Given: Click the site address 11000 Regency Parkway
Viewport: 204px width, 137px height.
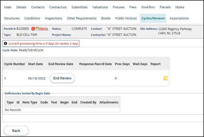Looking at the screenshot, I should [x=175, y=29].
